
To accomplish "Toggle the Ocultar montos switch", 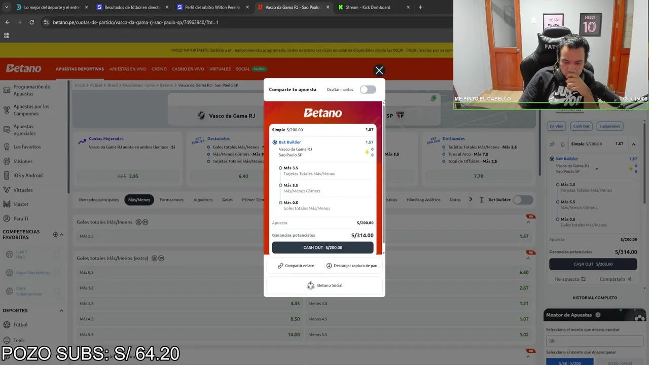I will coord(368,90).
